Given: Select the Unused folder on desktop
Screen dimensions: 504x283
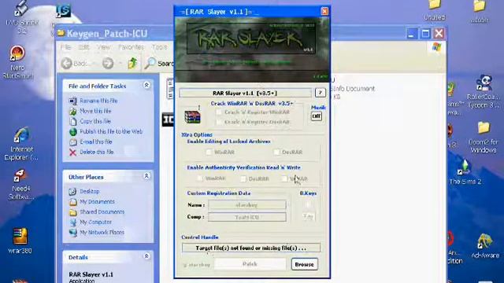Looking at the screenshot, I should pyautogui.click(x=434, y=10).
